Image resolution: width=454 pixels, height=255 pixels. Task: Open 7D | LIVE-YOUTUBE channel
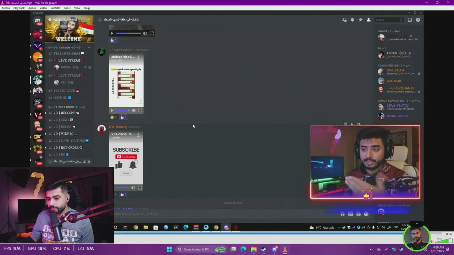click(69, 141)
